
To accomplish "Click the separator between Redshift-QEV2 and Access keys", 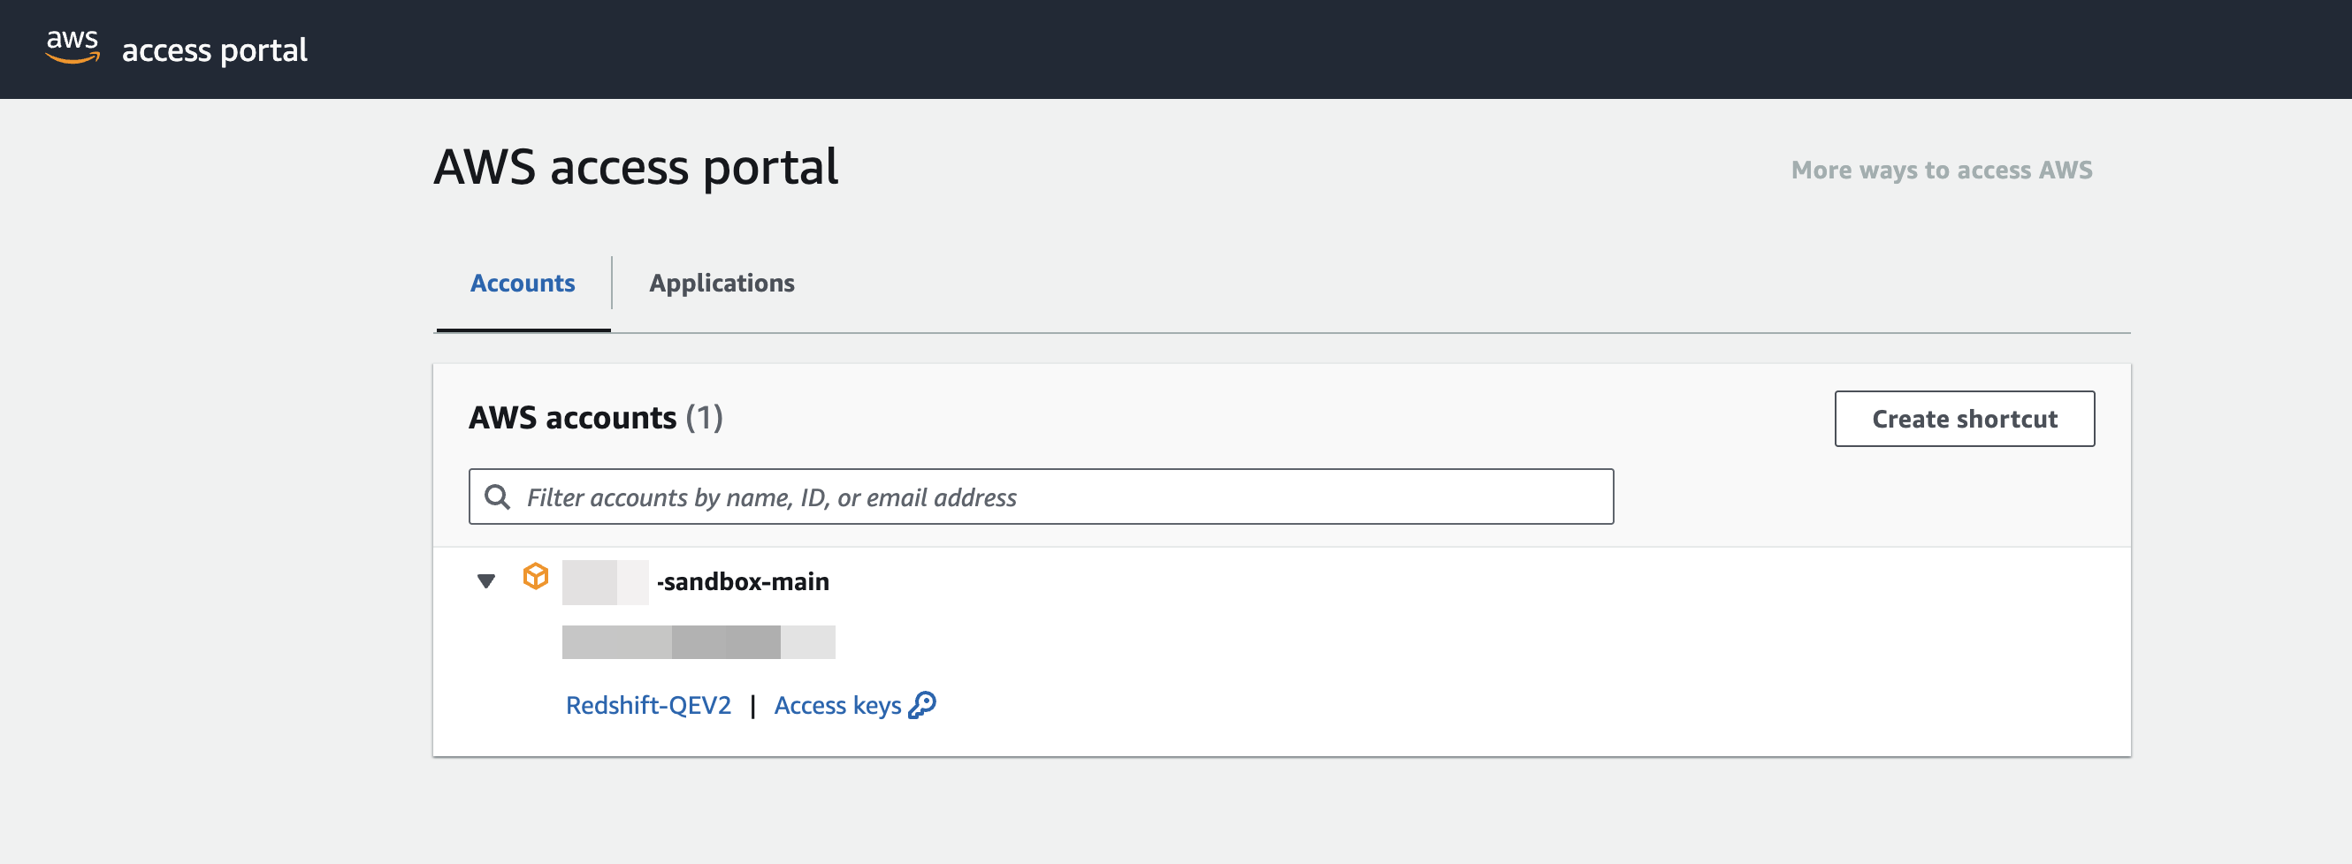I will click(753, 704).
